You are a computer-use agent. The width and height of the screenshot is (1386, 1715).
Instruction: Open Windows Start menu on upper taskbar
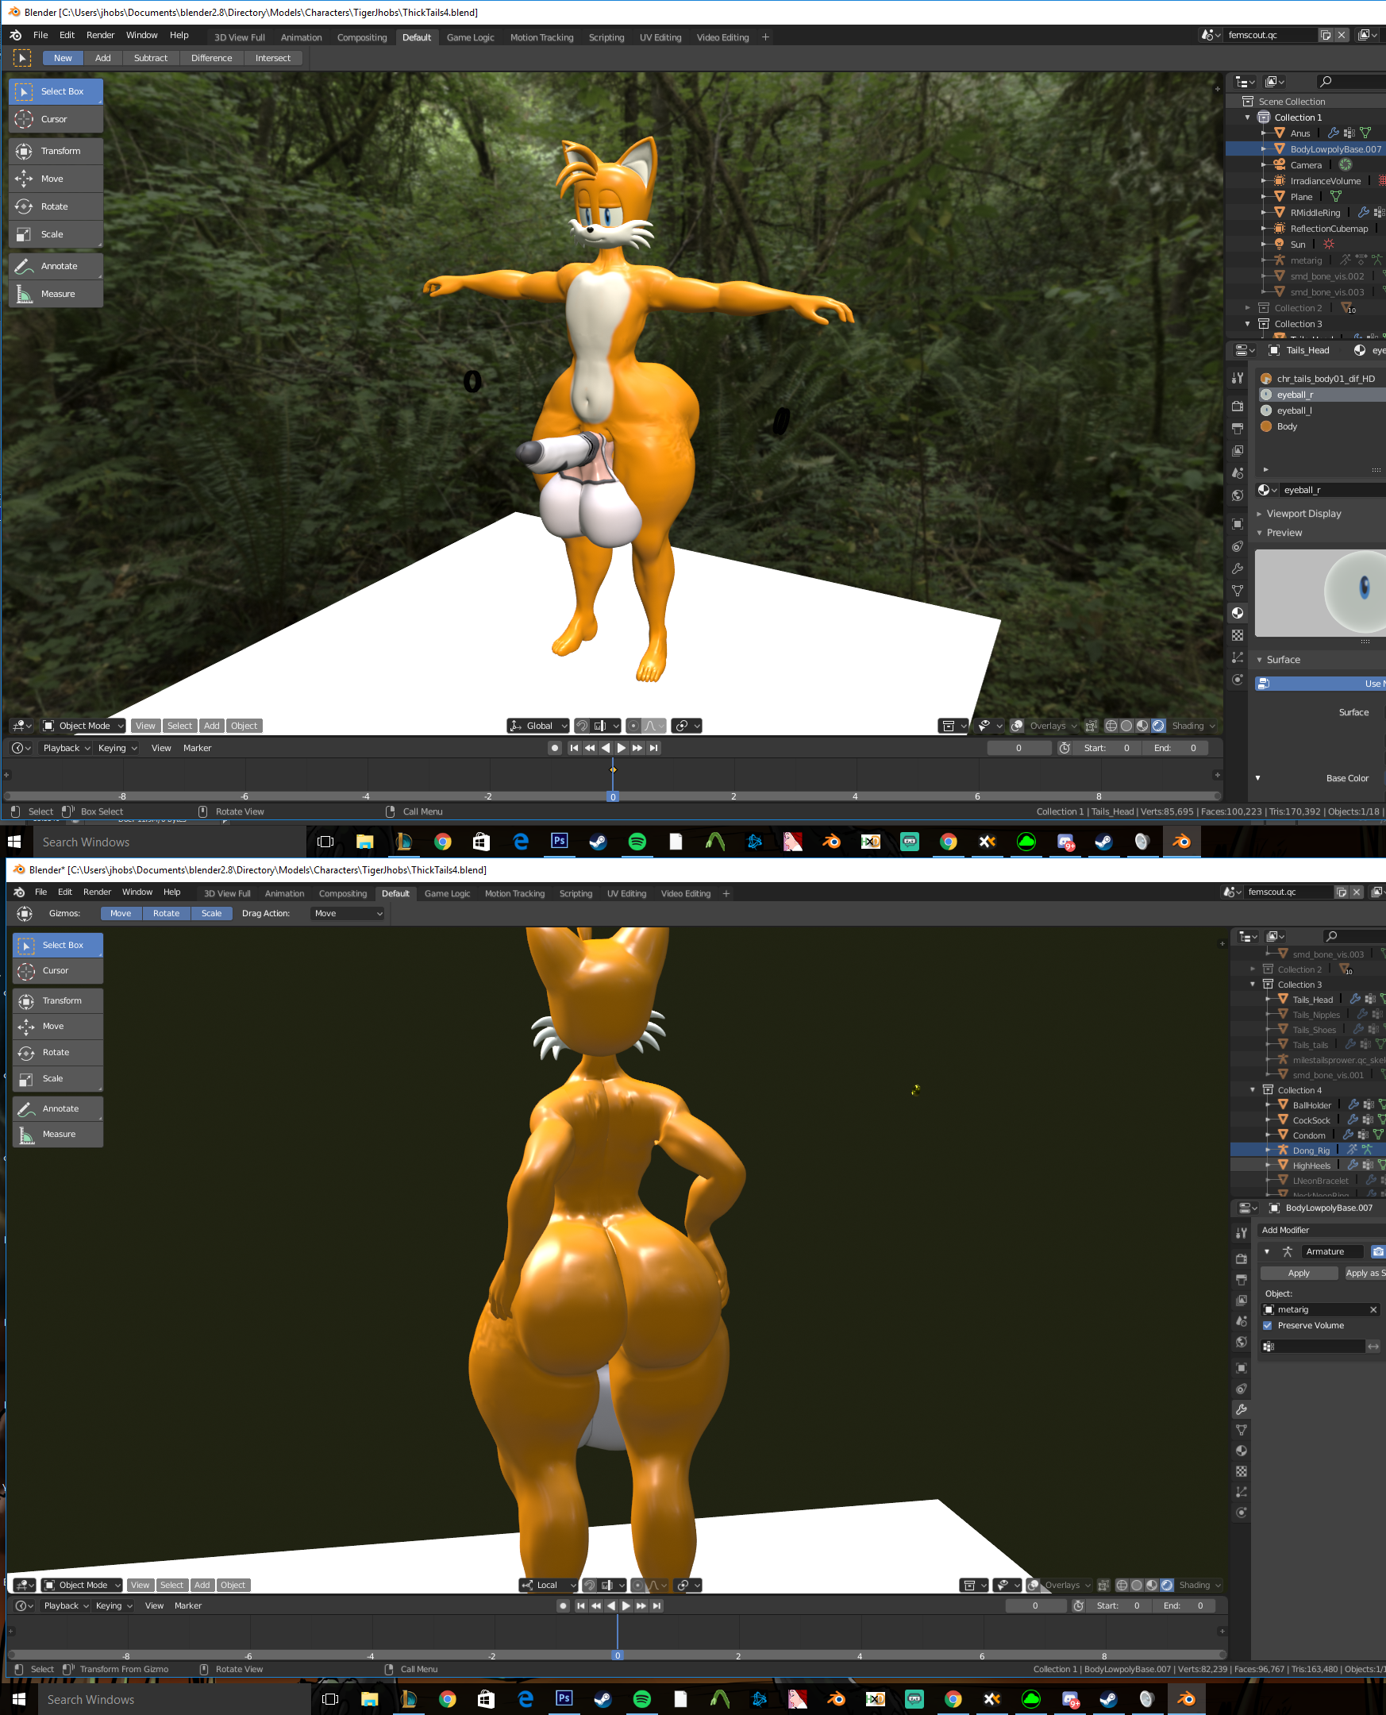pyautogui.click(x=14, y=842)
